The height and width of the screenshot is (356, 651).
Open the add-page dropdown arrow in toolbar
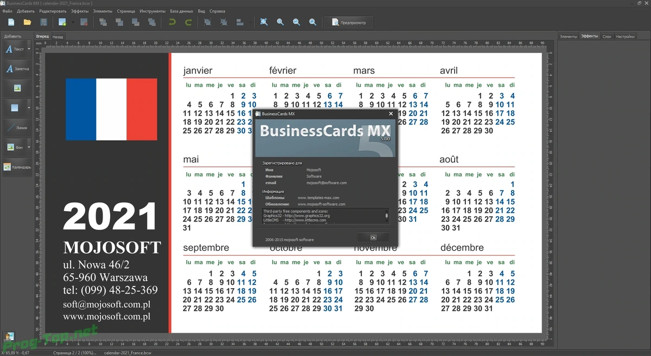72,22
